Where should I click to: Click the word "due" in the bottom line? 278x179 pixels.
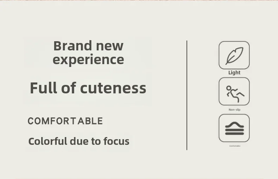point(80,141)
